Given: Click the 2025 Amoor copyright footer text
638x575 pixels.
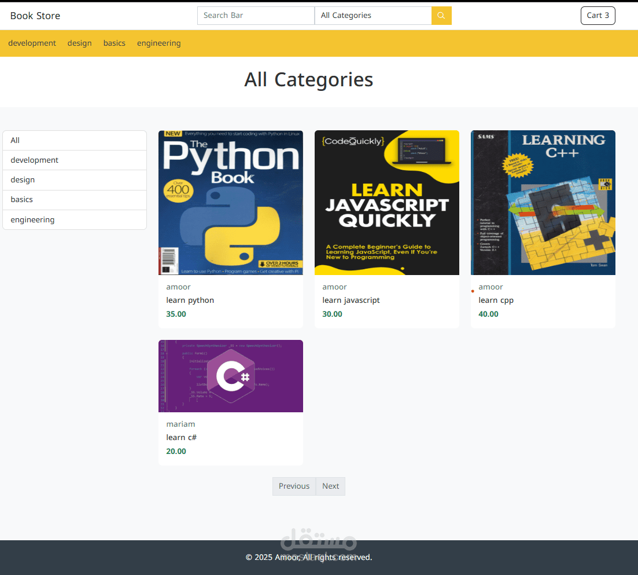Looking at the screenshot, I should [x=309, y=557].
